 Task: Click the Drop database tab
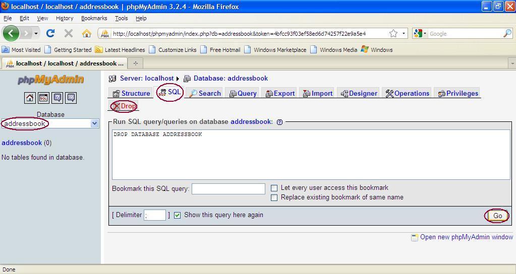[x=124, y=106]
